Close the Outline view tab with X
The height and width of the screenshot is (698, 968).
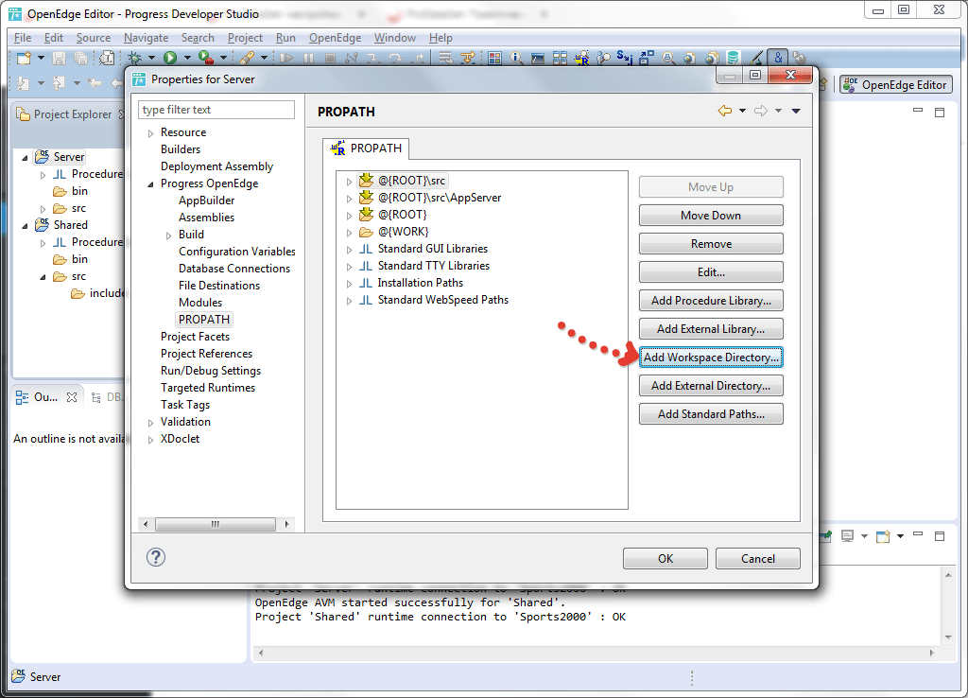[72, 397]
